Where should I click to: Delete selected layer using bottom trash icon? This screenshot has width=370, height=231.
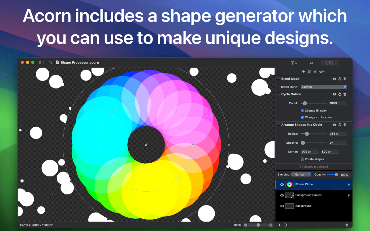(x=347, y=225)
